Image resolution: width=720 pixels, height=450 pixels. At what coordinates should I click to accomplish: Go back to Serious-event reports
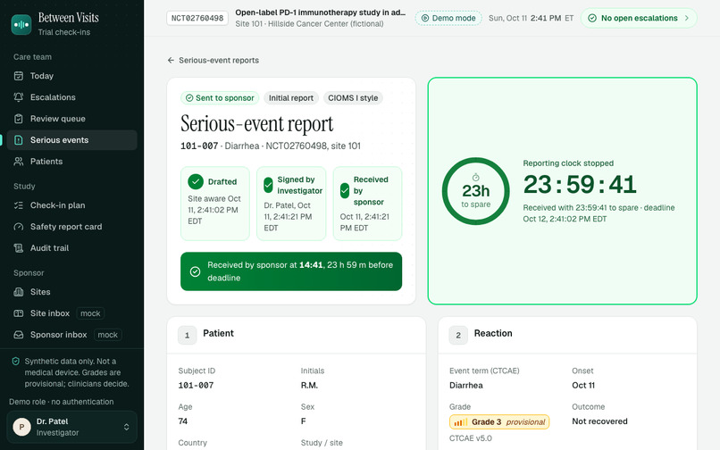(213, 60)
